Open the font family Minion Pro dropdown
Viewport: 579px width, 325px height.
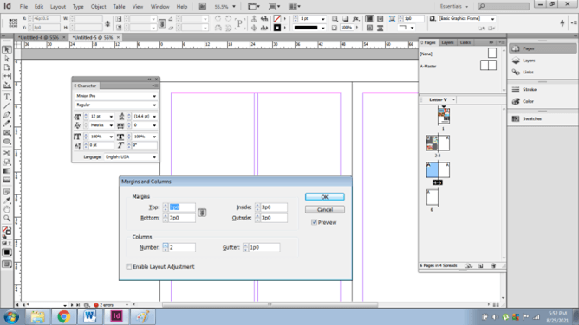point(154,96)
